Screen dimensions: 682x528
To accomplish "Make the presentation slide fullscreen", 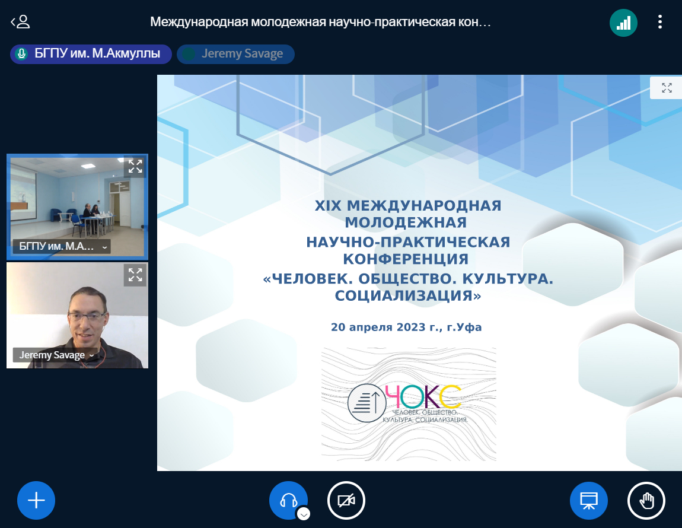I will click(x=667, y=88).
